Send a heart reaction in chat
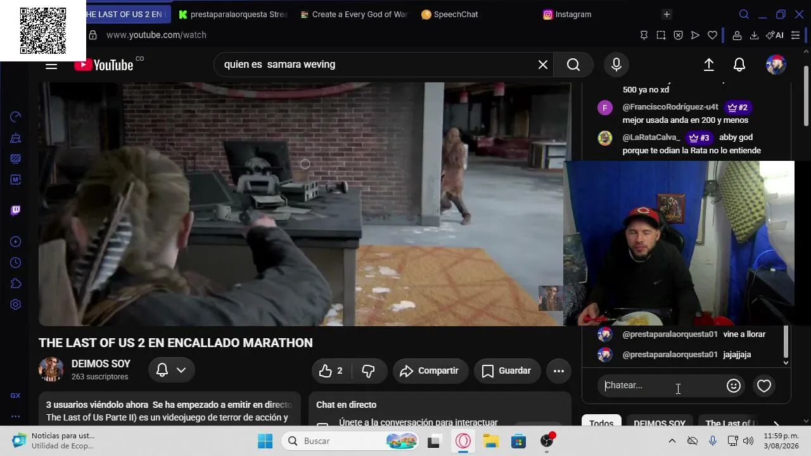 764,386
